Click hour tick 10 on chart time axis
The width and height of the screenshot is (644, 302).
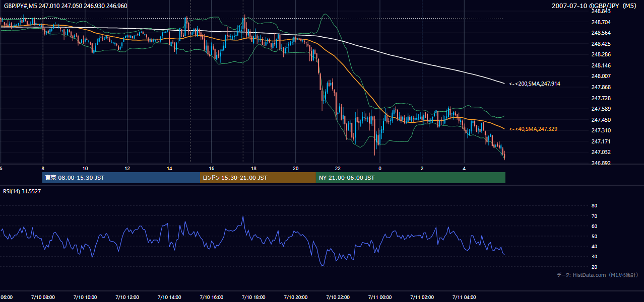pos(85,169)
